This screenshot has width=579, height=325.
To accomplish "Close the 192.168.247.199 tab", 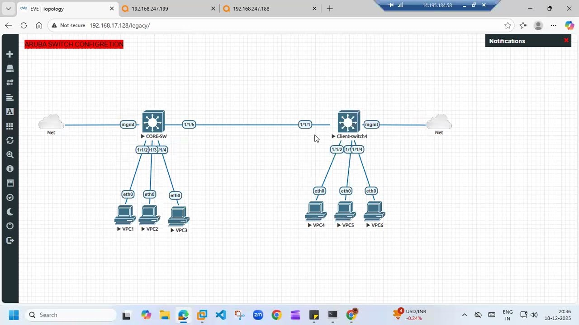I will point(213,9).
